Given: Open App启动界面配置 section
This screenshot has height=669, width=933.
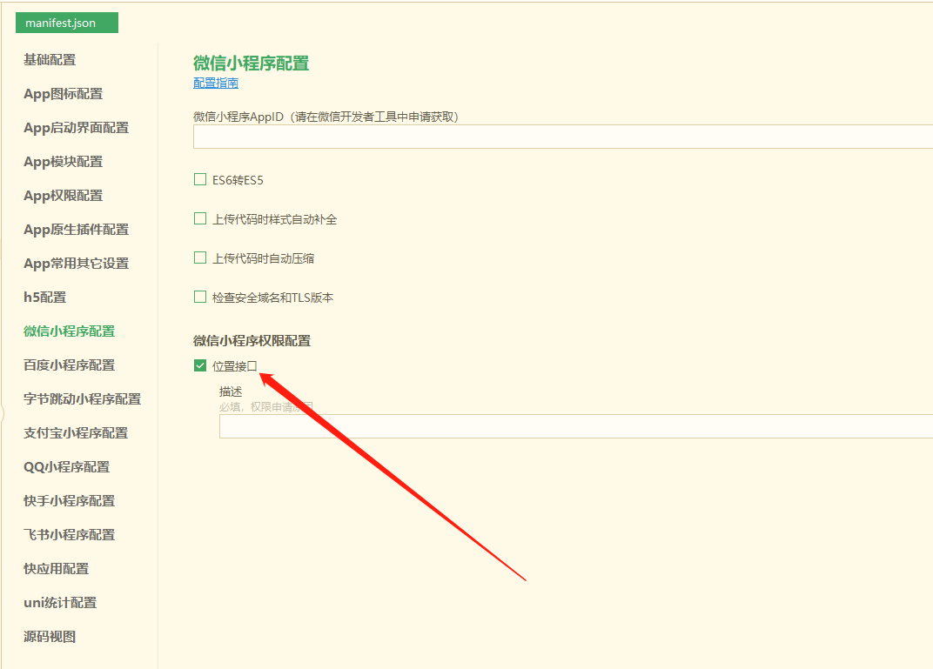Looking at the screenshot, I should click(x=77, y=127).
